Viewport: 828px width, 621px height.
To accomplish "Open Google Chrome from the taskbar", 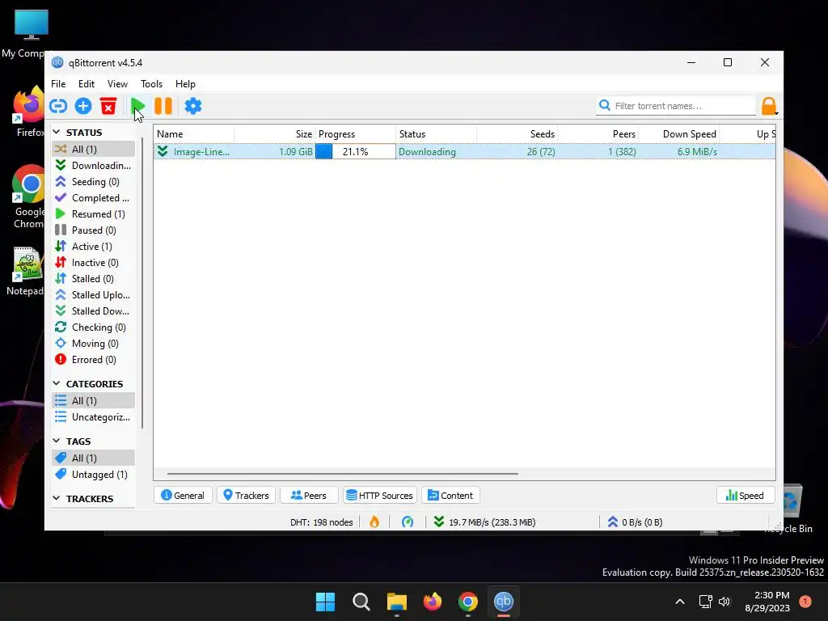I will click(x=468, y=602).
